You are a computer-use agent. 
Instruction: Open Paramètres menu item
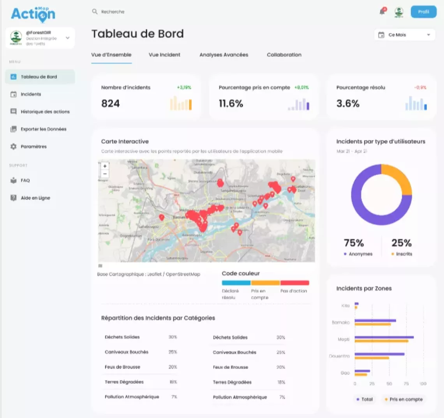click(34, 146)
